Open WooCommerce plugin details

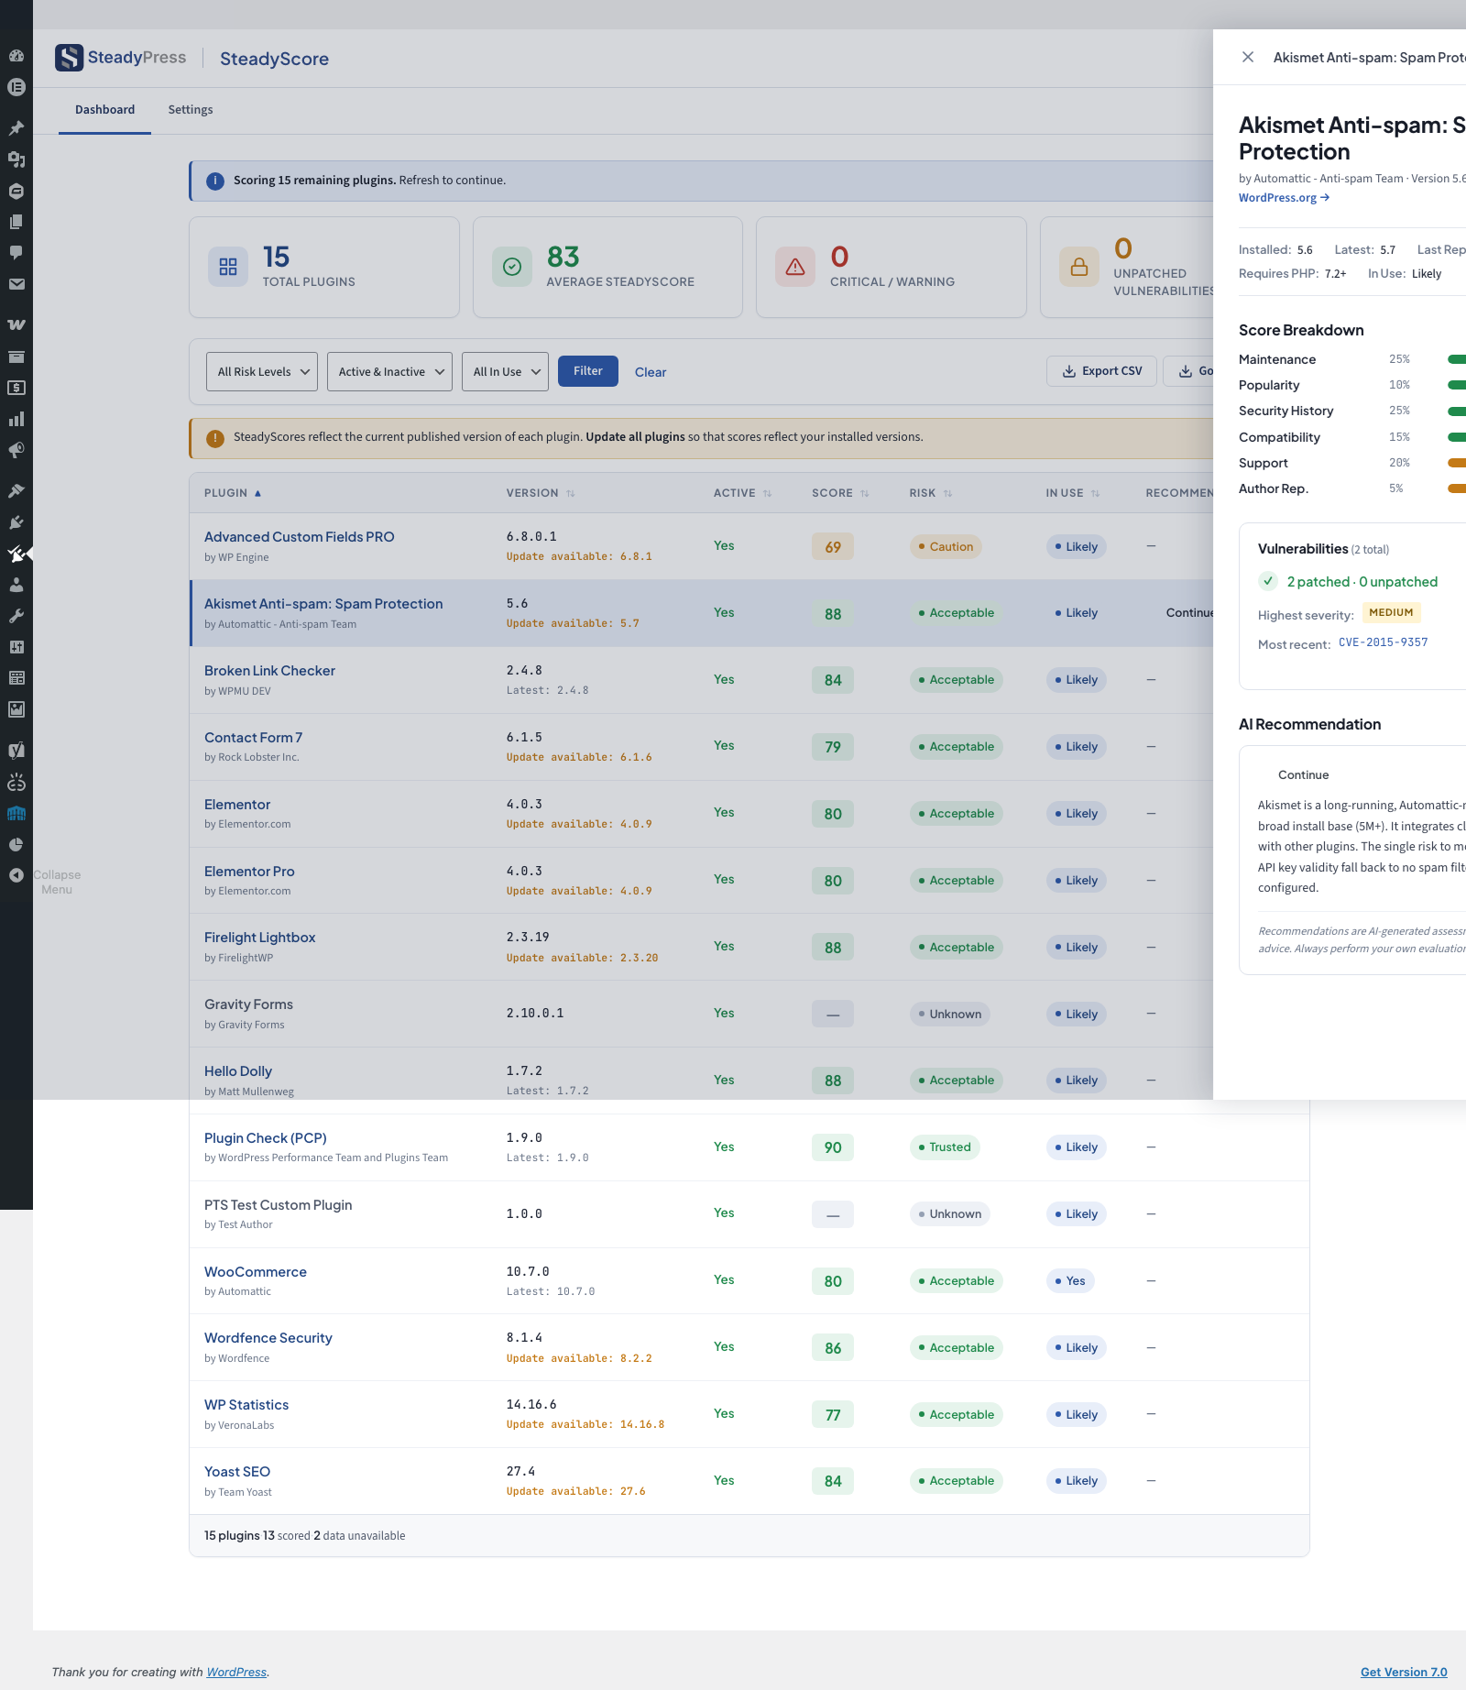point(256,1272)
